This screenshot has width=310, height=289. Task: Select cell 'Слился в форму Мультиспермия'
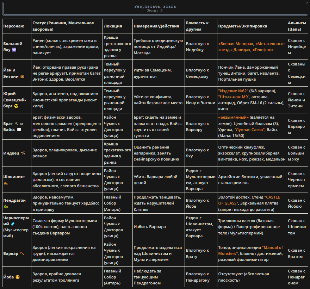click(67, 227)
